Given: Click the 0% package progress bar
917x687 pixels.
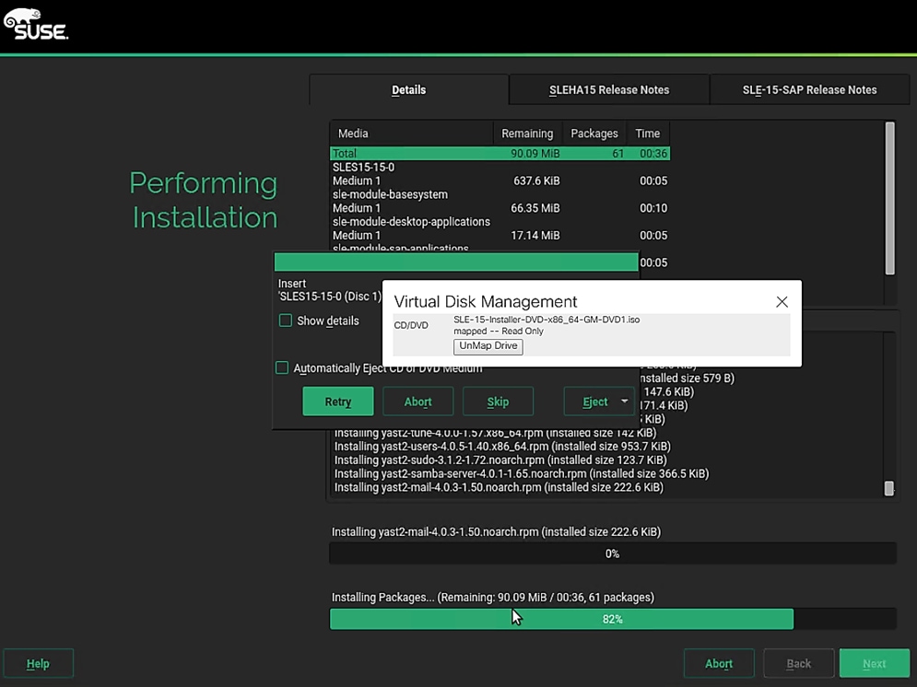Looking at the screenshot, I should click(612, 553).
